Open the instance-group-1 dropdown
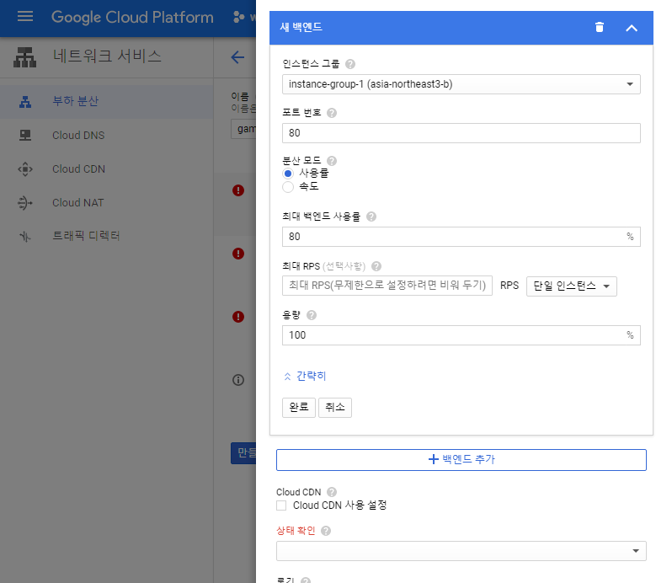Image resolution: width=656 pixels, height=583 pixels. [x=461, y=84]
